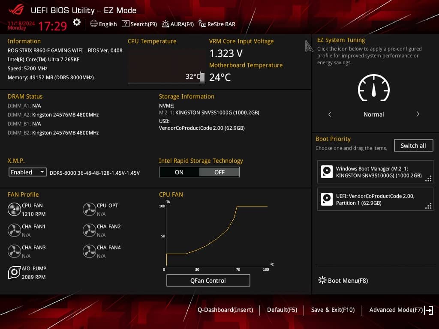Select next EZ tuning profile arrow
The image size is (439, 329).
click(x=418, y=114)
